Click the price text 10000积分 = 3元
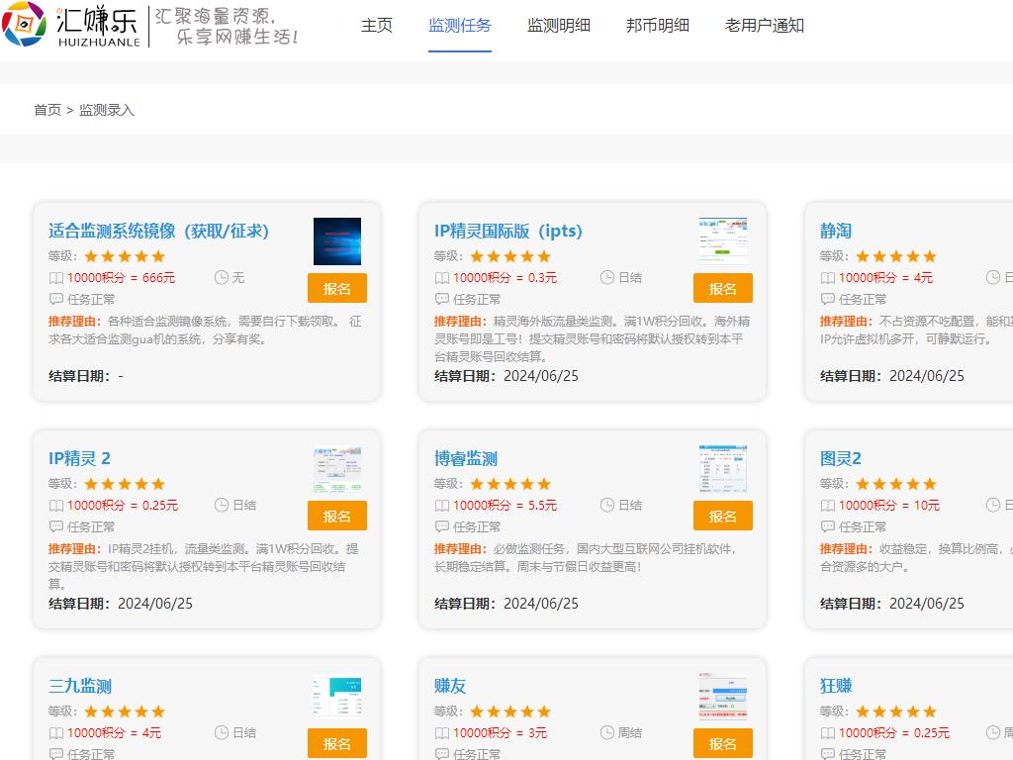This screenshot has height=760, width=1013. point(500,733)
